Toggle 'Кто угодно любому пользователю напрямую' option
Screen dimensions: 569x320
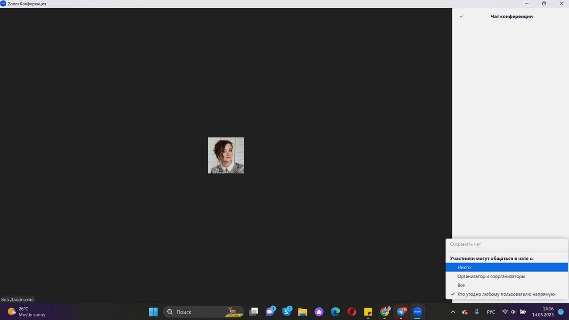[x=505, y=294]
